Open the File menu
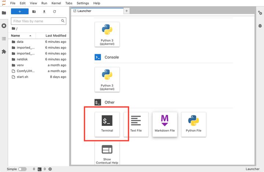This screenshot has height=172, width=264. point(12,3)
